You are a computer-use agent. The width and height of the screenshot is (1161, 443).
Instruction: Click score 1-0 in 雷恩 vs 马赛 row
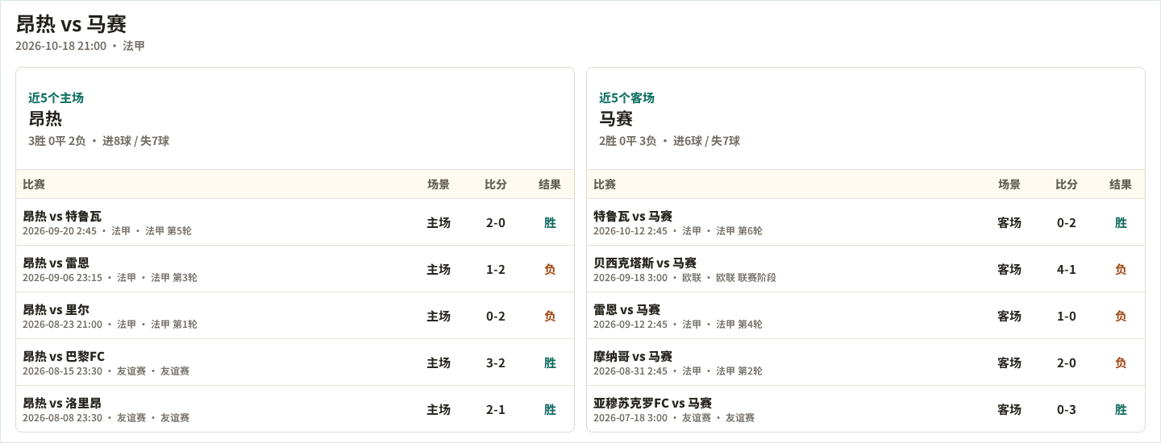tap(1067, 316)
